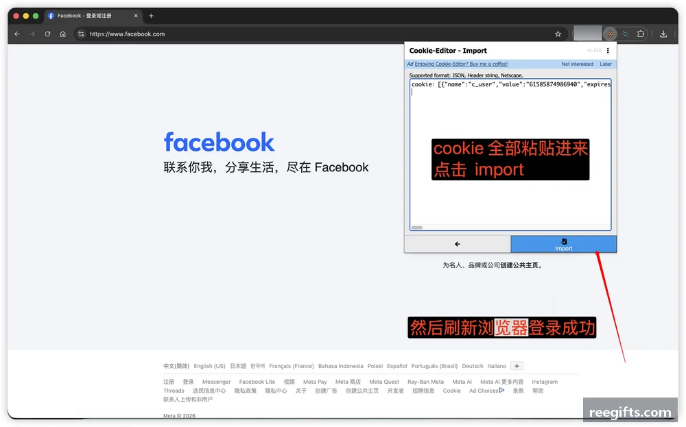Switch language to 日本語

[238, 366]
